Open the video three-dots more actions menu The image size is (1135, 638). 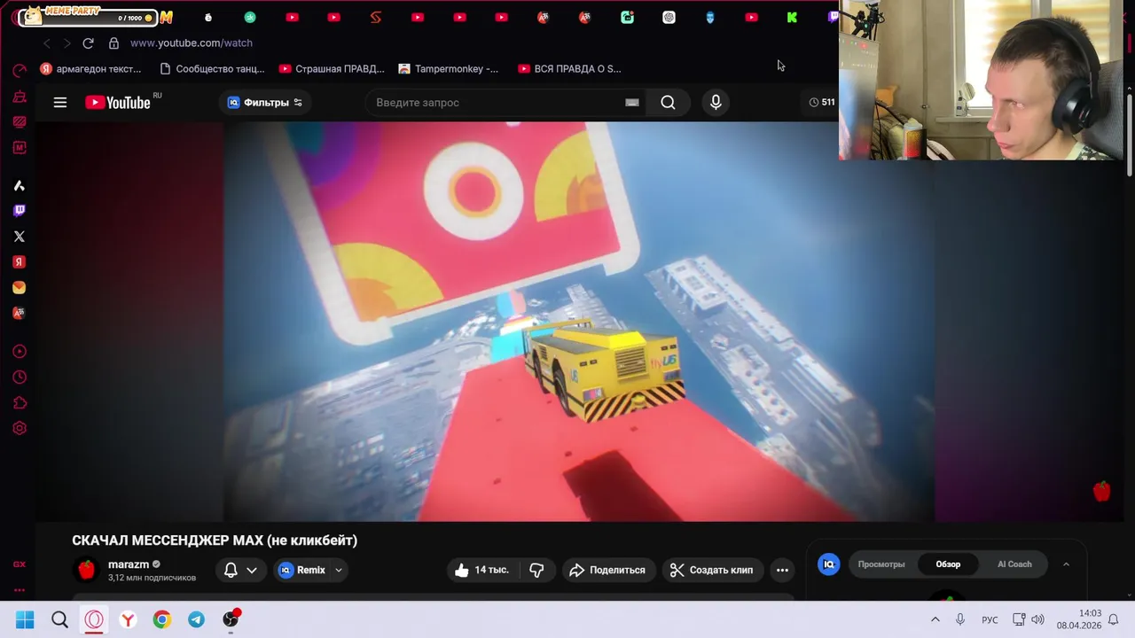(x=782, y=571)
